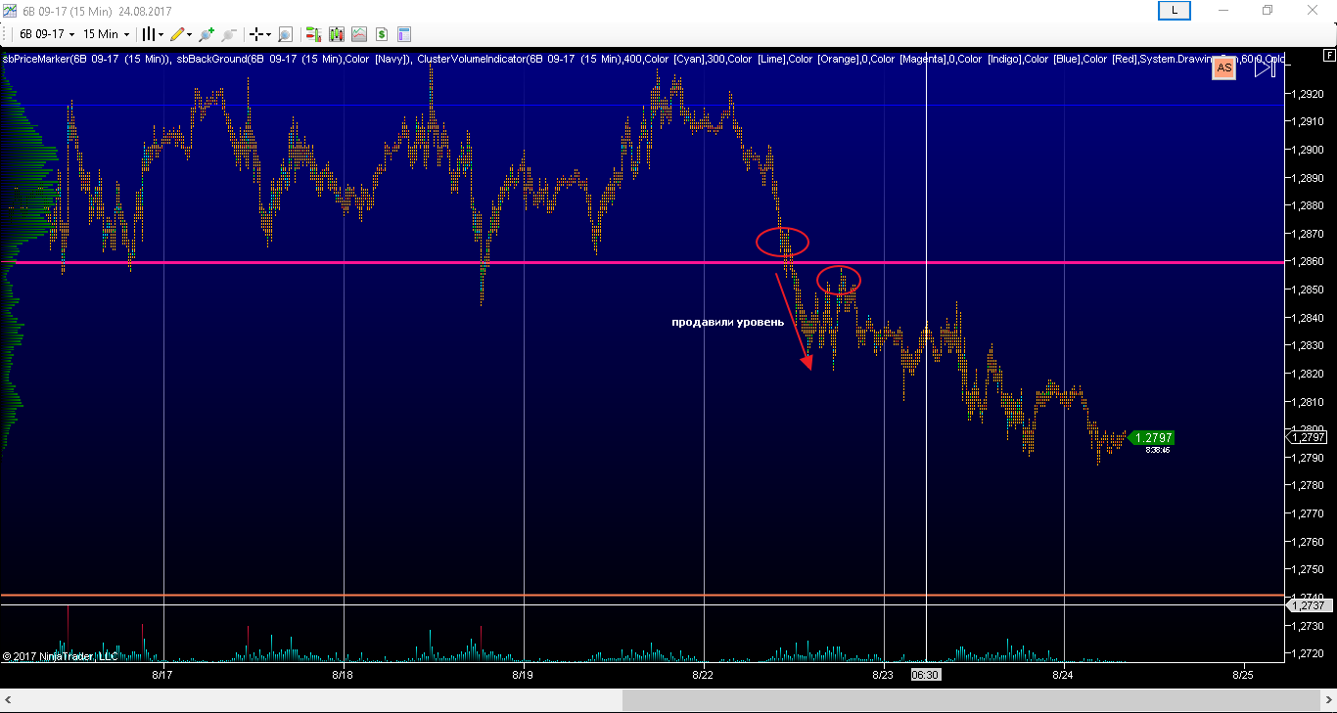Click the 06:30 time marker label
The width and height of the screenshot is (1337, 713).
point(926,675)
